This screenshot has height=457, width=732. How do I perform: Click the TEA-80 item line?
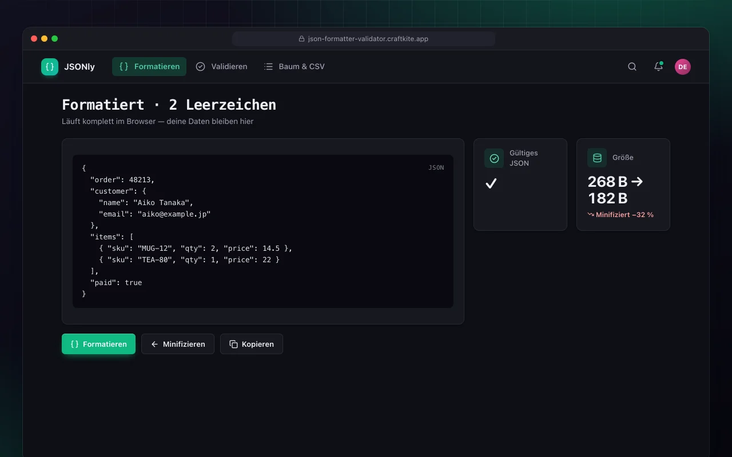coord(189,259)
